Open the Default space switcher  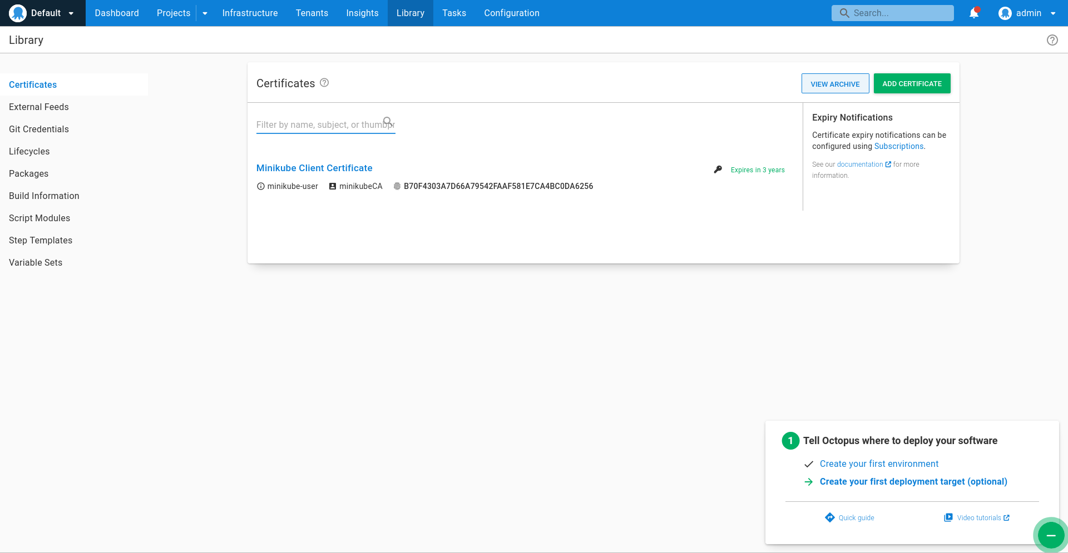(x=43, y=13)
